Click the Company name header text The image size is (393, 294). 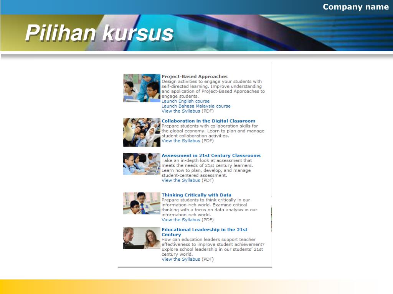(x=356, y=7)
